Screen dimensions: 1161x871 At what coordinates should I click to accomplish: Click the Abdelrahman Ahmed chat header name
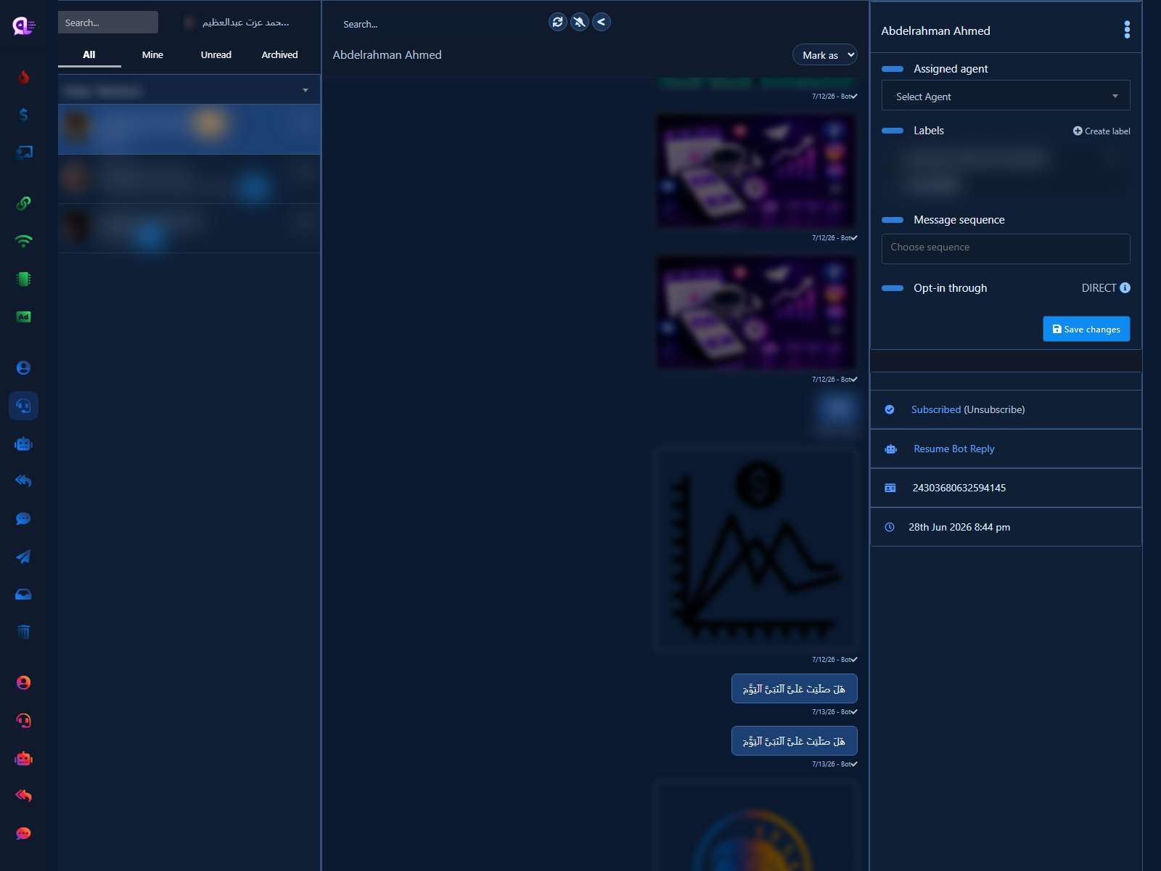click(387, 54)
